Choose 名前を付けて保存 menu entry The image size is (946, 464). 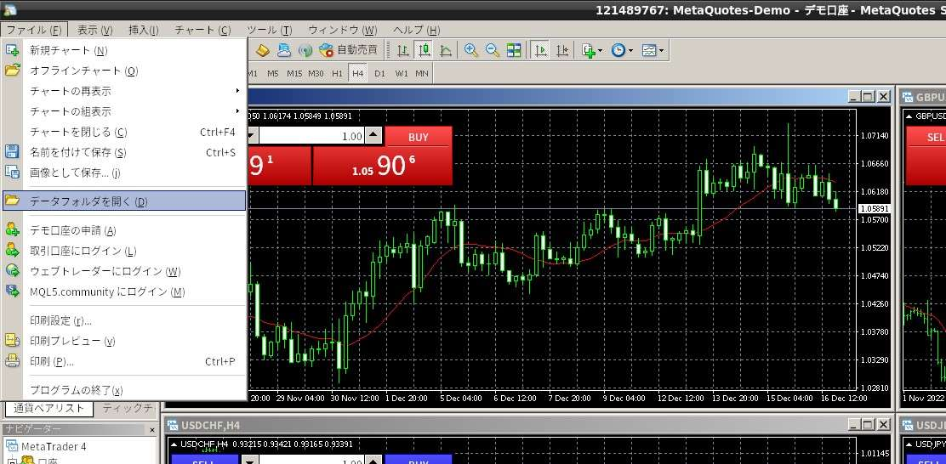(124, 152)
